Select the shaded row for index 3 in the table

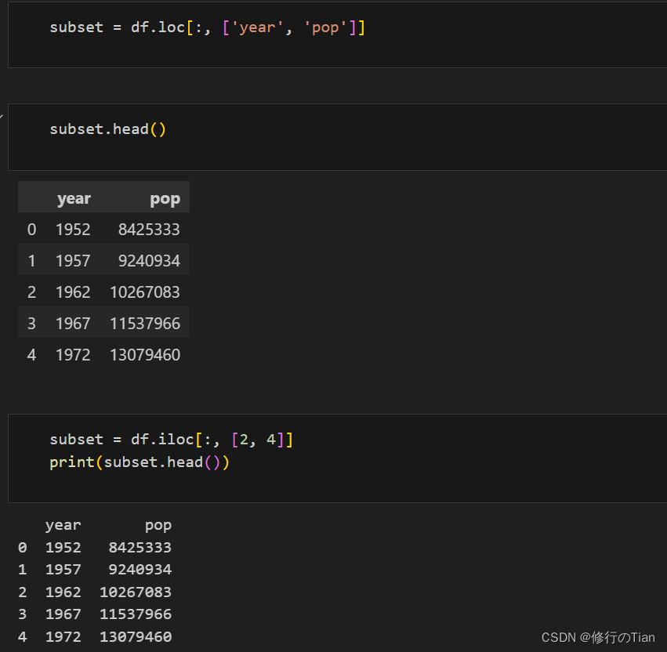click(102, 323)
